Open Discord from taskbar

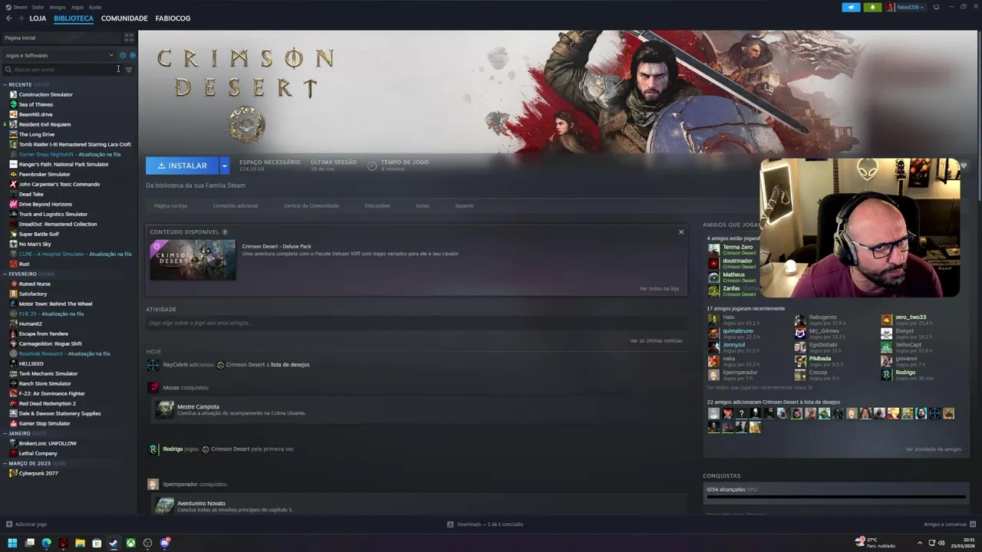tap(165, 543)
